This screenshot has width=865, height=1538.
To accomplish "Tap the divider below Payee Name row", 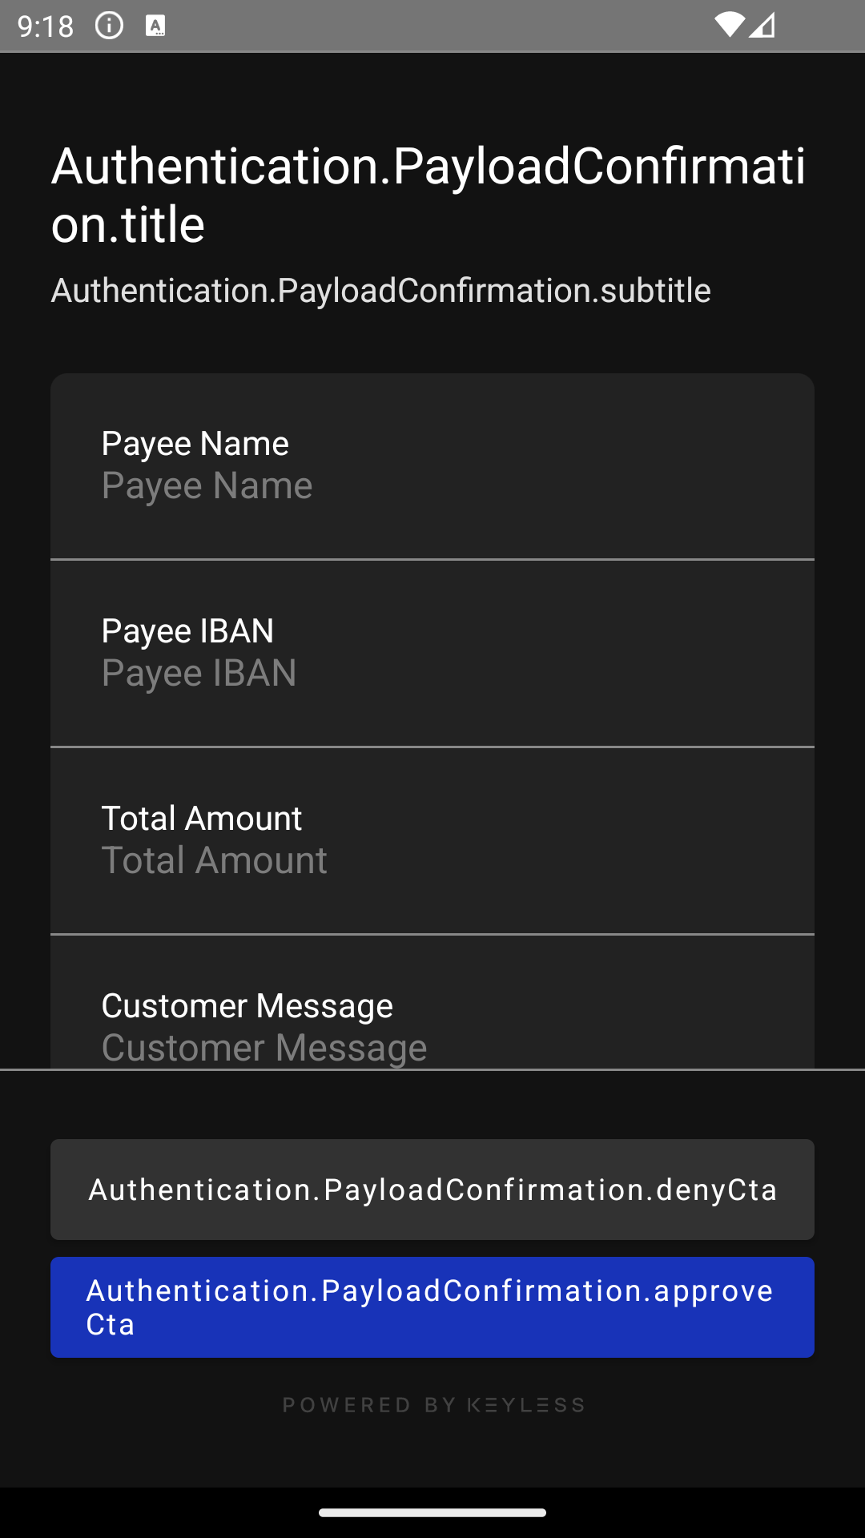I will click(432, 559).
